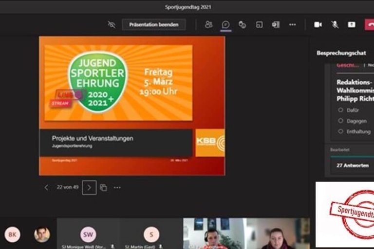Open the breakout rooms icon
The width and height of the screenshot is (374, 249).
pyautogui.click(x=259, y=24)
